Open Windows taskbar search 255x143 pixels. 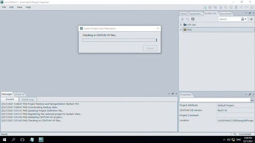tap(14, 139)
